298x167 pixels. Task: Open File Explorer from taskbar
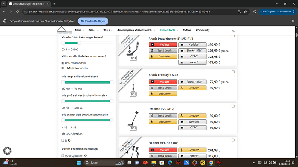pos(154,162)
